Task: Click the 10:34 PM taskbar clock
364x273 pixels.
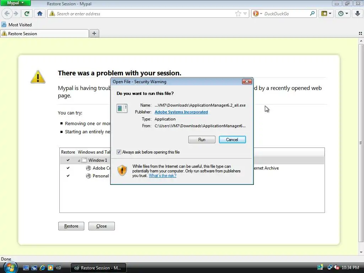Action: click(350, 268)
